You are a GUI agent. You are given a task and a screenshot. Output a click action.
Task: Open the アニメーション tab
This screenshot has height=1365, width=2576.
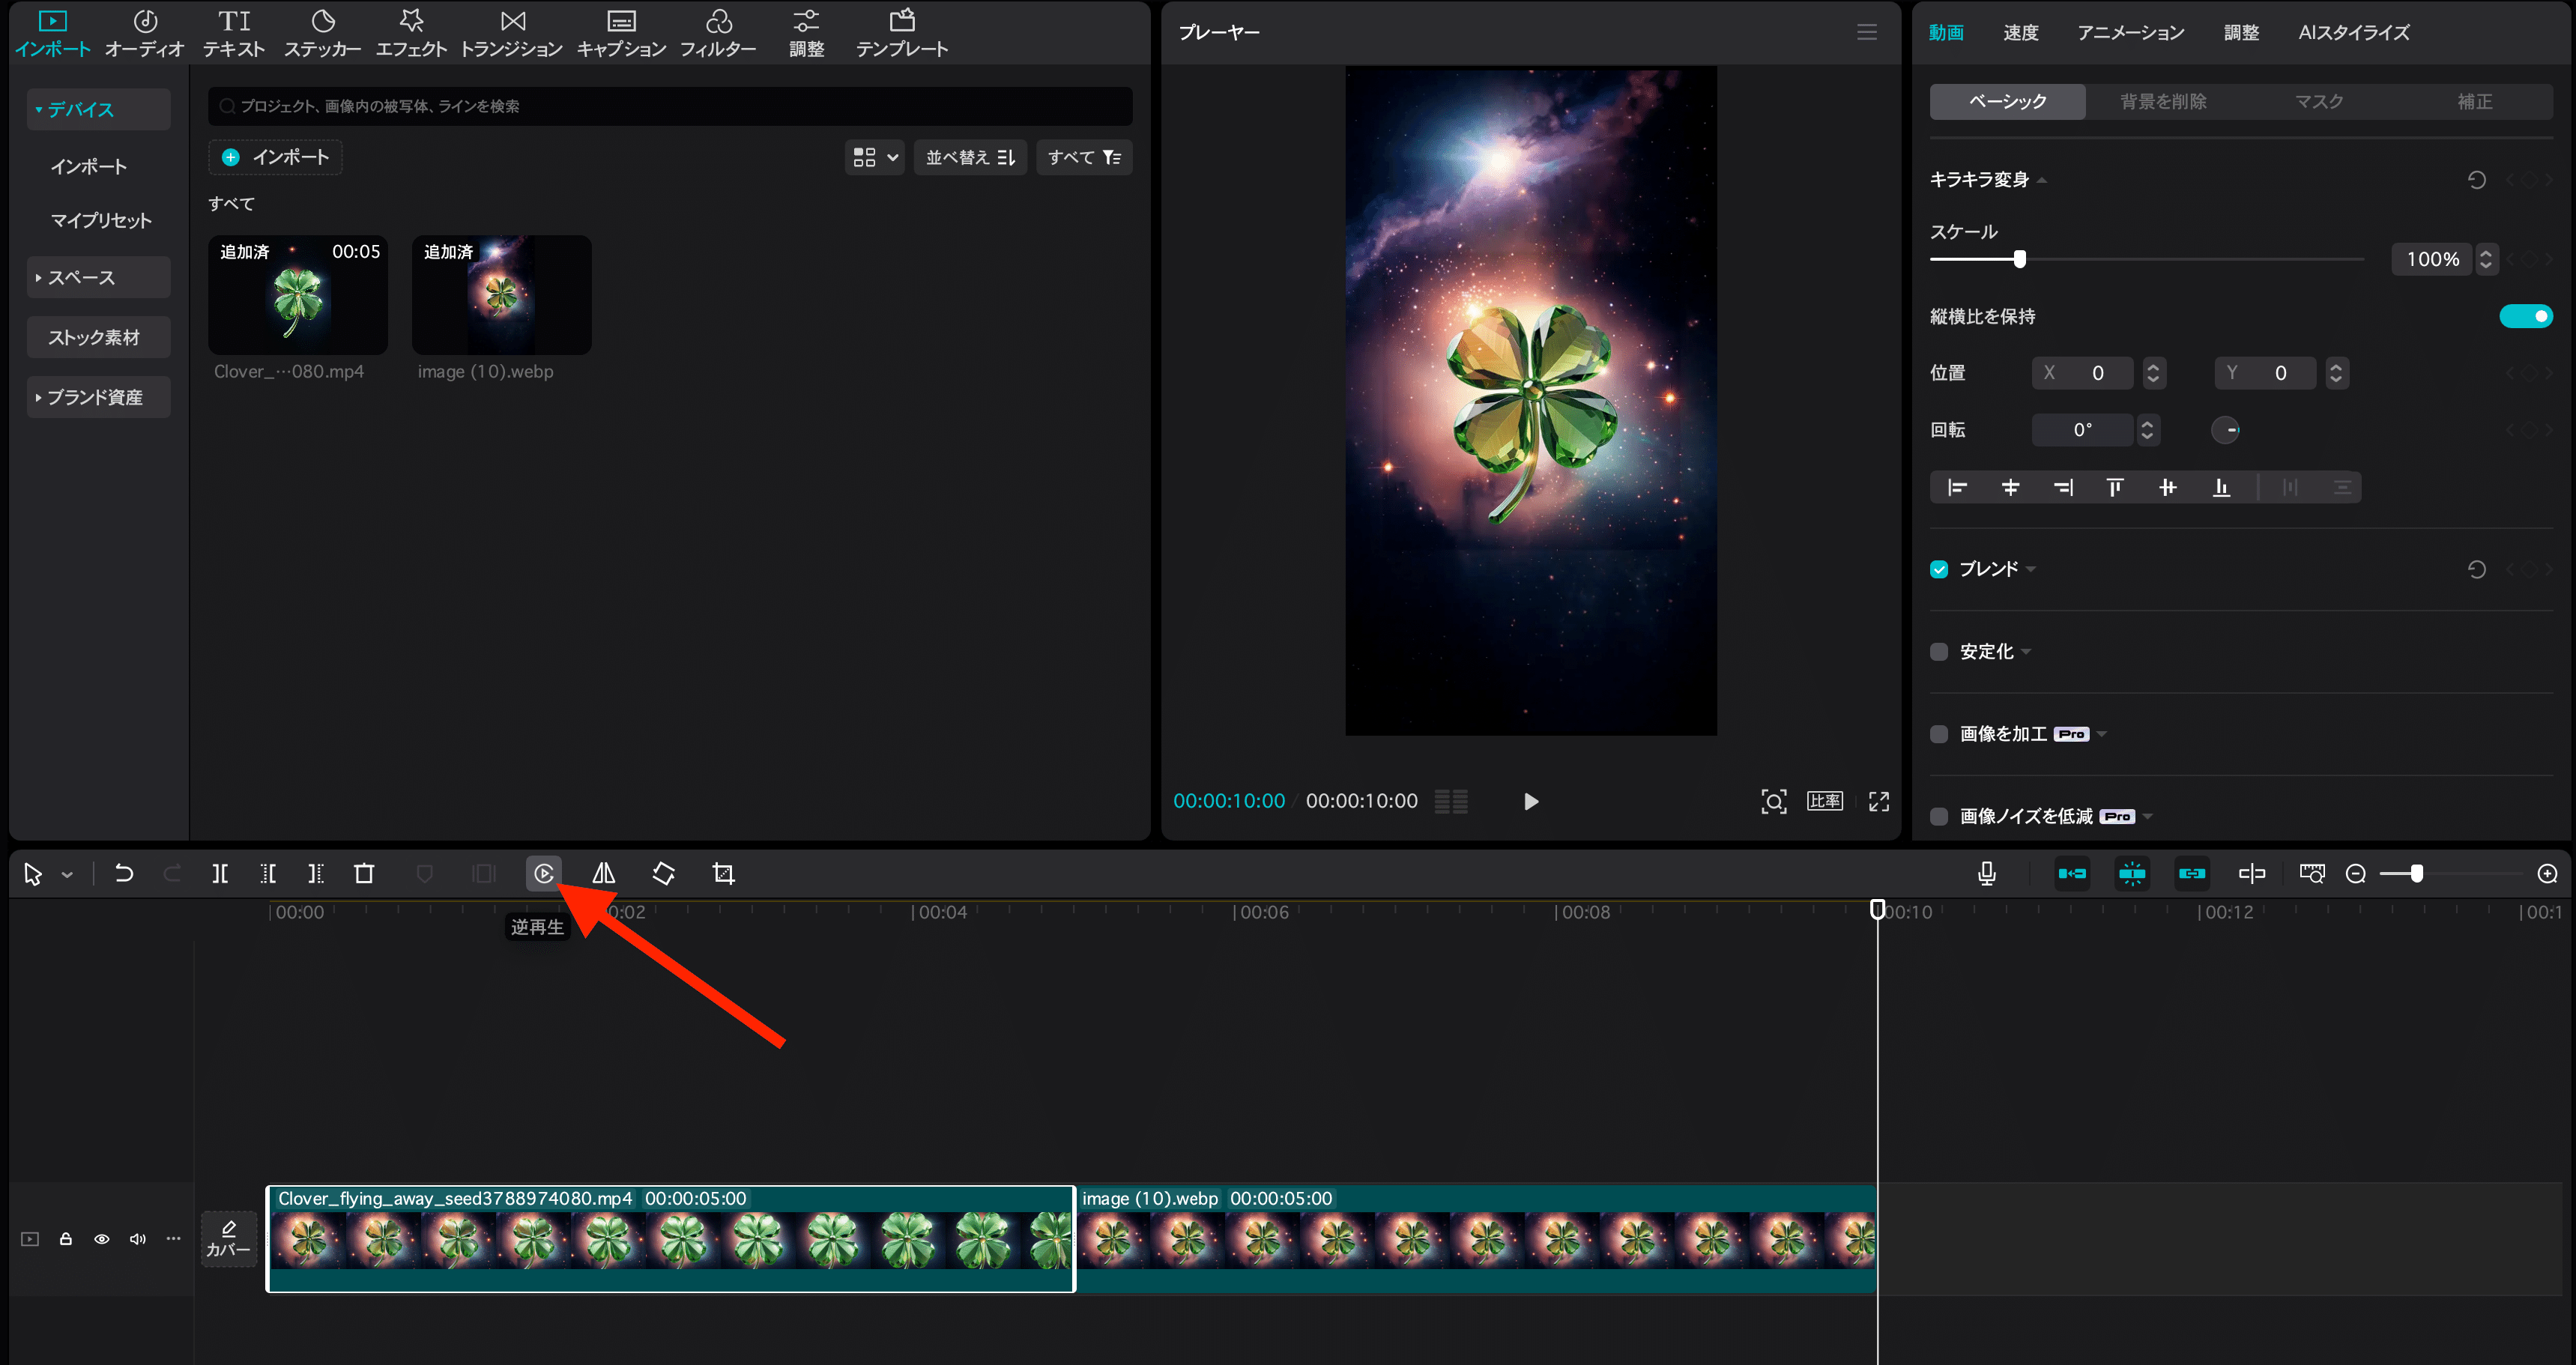point(2130,32)
